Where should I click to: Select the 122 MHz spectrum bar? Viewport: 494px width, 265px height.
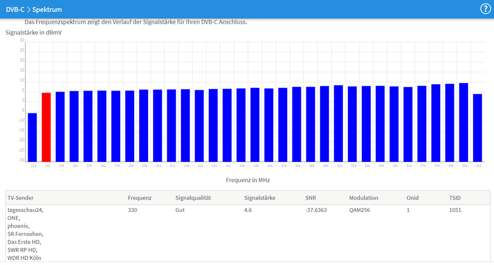point(32,137)
